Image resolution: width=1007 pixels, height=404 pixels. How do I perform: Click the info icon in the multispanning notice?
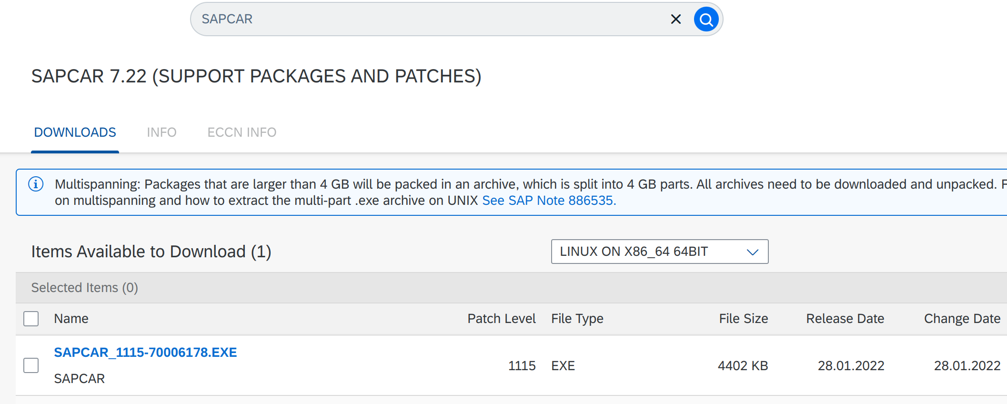[x=36, y=184]
